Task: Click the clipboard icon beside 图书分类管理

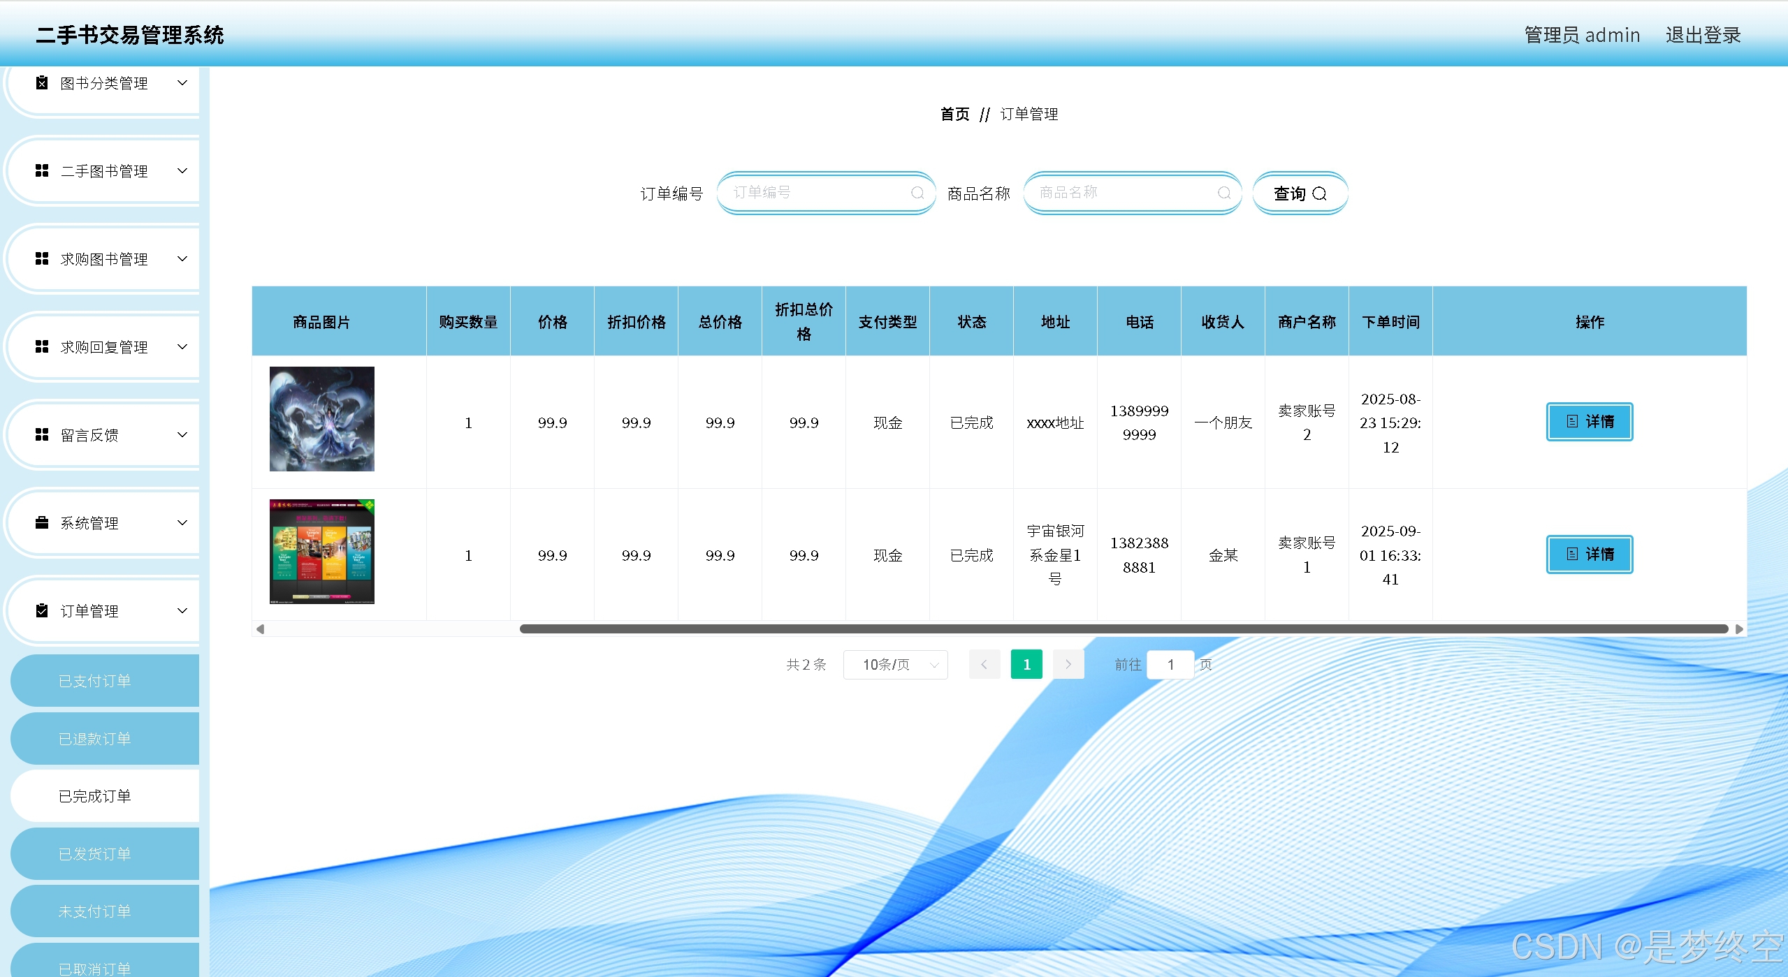Action: (42, 83)
